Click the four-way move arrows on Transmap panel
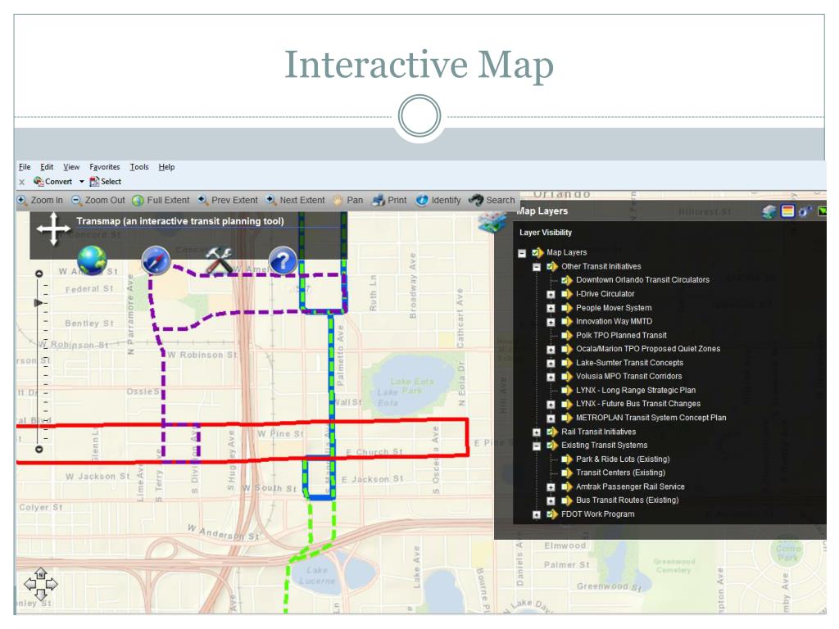Viewport: 839px width, 629px height. coord(53,229)
